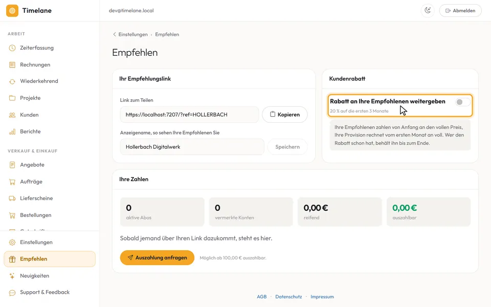
Task: Open Zeiterfassung clock icon in sidebar
Action: pyautogui.click(x=12, y=48)
